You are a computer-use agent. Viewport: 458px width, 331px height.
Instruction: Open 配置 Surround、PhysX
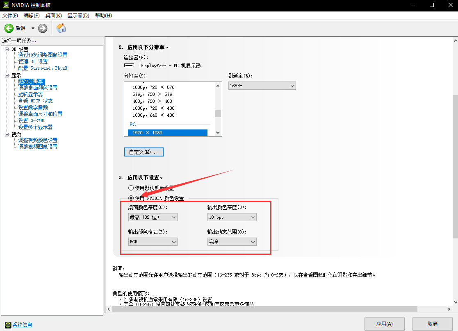coord(43,68)
